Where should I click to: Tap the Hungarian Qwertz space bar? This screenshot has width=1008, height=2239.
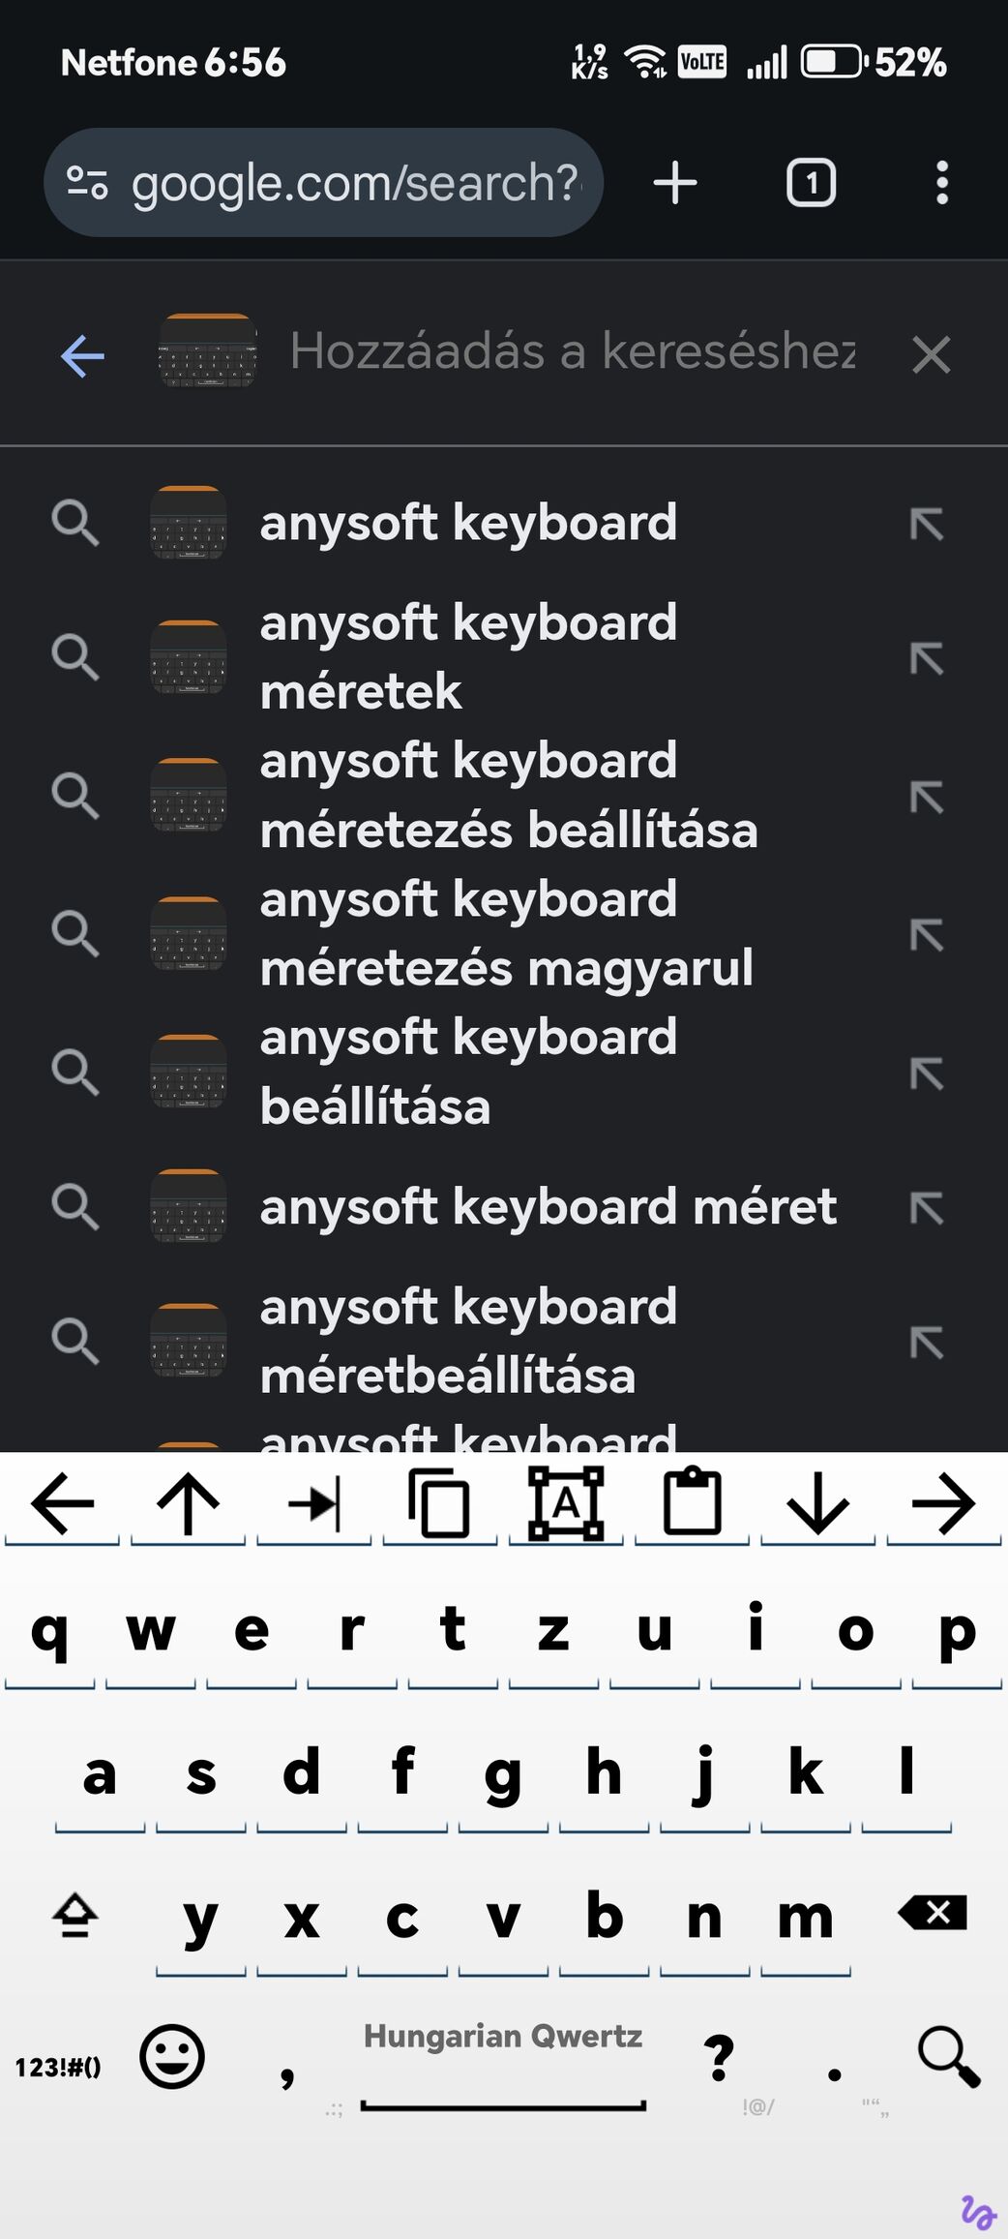click(503, 2065)
